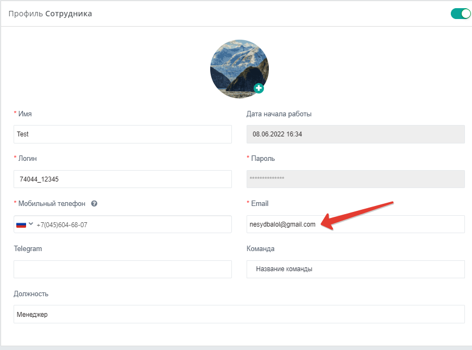The width and height of the screenshot is (472, 350).
Task: Focus the Логин field with 74044_12345
Action: tap(123, 179)
